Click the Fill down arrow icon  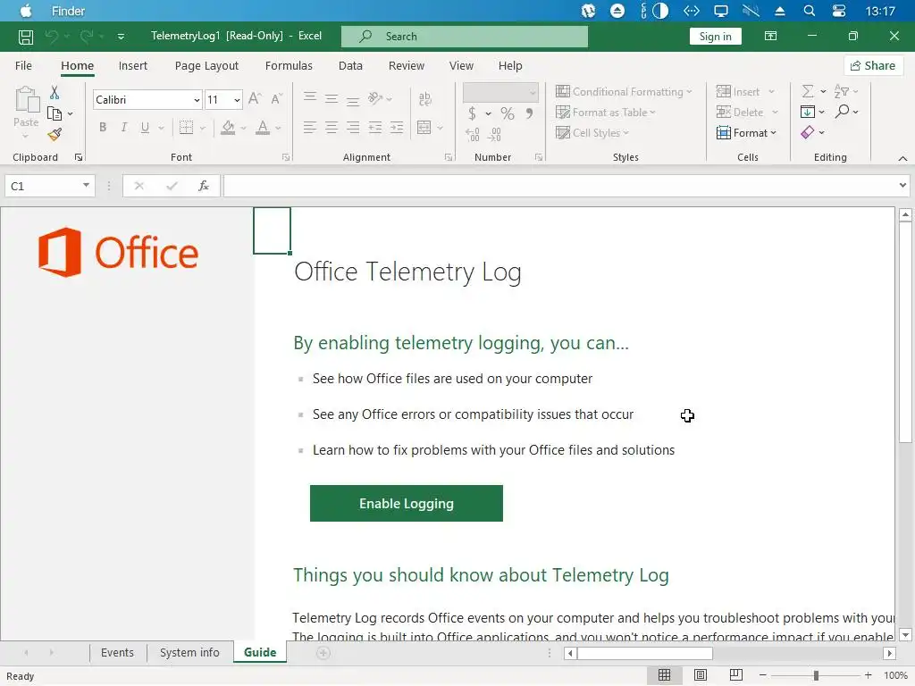pos(808,112)
